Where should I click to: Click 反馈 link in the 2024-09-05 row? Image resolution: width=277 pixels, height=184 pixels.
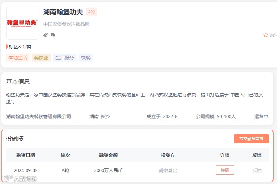[257, 170]
